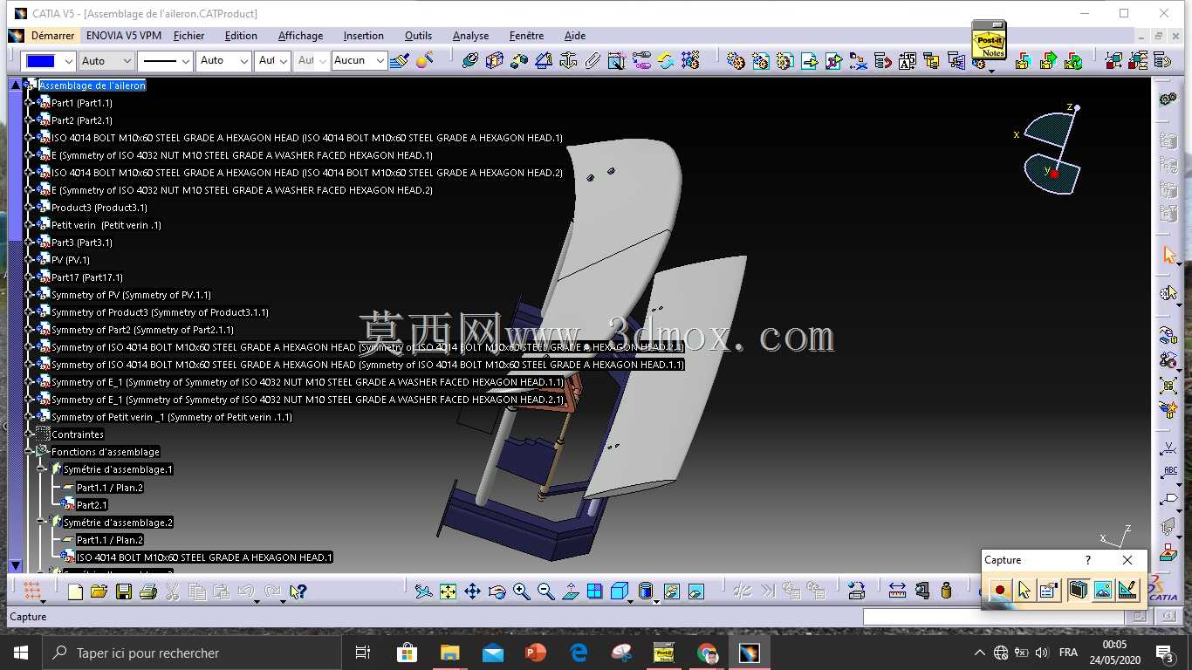The image size is (1192, 670).
Task: Click the apply material sphere icon
Action: (424, 61)
